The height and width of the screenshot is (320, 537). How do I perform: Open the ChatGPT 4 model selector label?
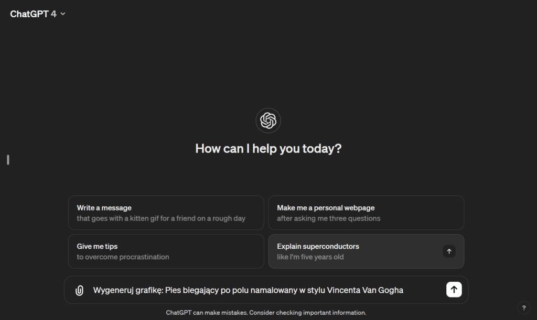[x=33, y=14]
